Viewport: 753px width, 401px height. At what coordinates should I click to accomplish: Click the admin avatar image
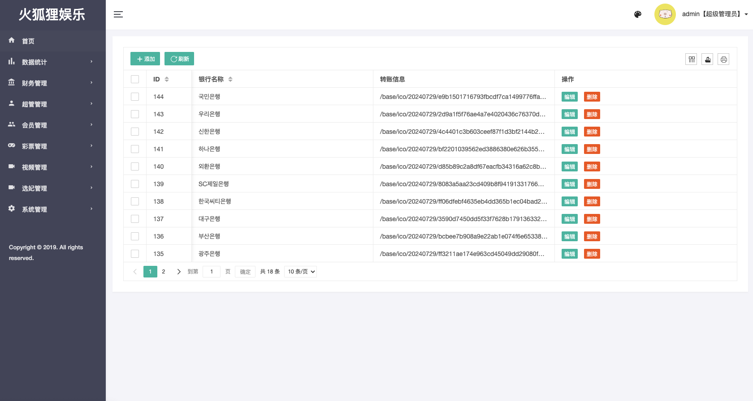[665, 14]
